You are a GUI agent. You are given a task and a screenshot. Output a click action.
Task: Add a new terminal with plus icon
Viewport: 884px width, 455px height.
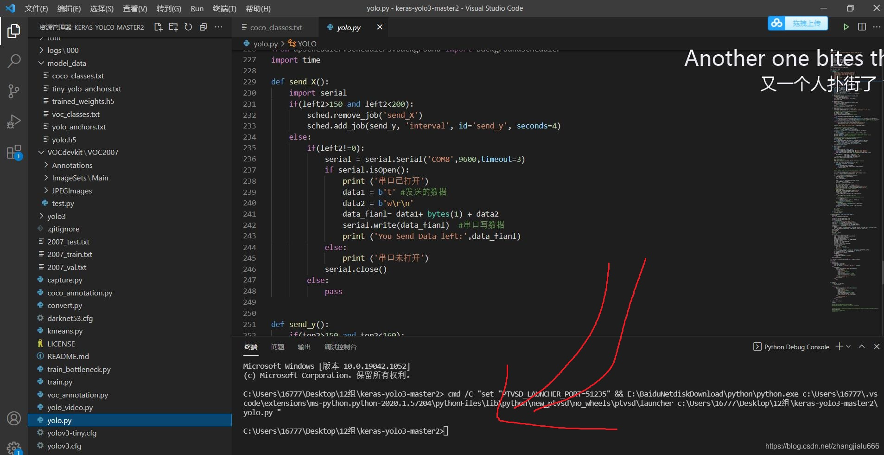(839, 346)
